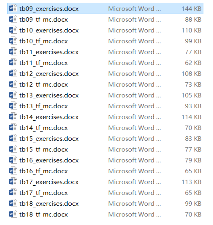
Task: Select the file tb10_exercises.docx
Action: pyautogui.click(x=49, y=30)
